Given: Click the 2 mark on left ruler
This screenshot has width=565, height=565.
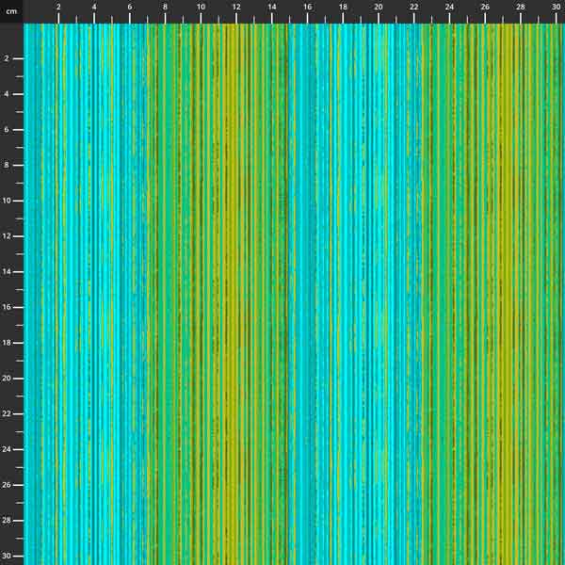Looking at the screenshot, I should point(8,58).
